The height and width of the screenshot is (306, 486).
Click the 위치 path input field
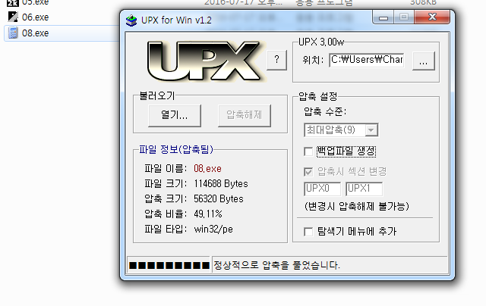click(367, 60)
